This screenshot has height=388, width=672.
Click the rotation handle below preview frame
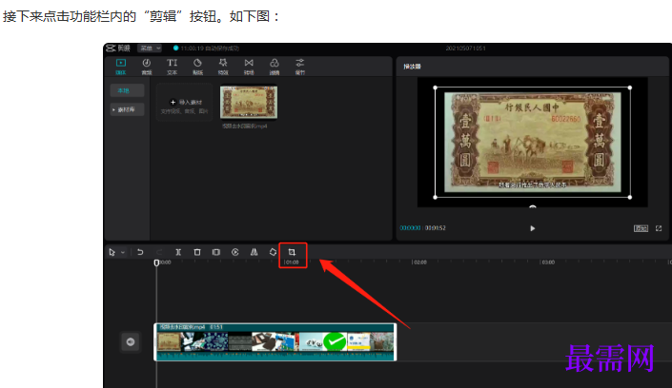click(532, 206)
